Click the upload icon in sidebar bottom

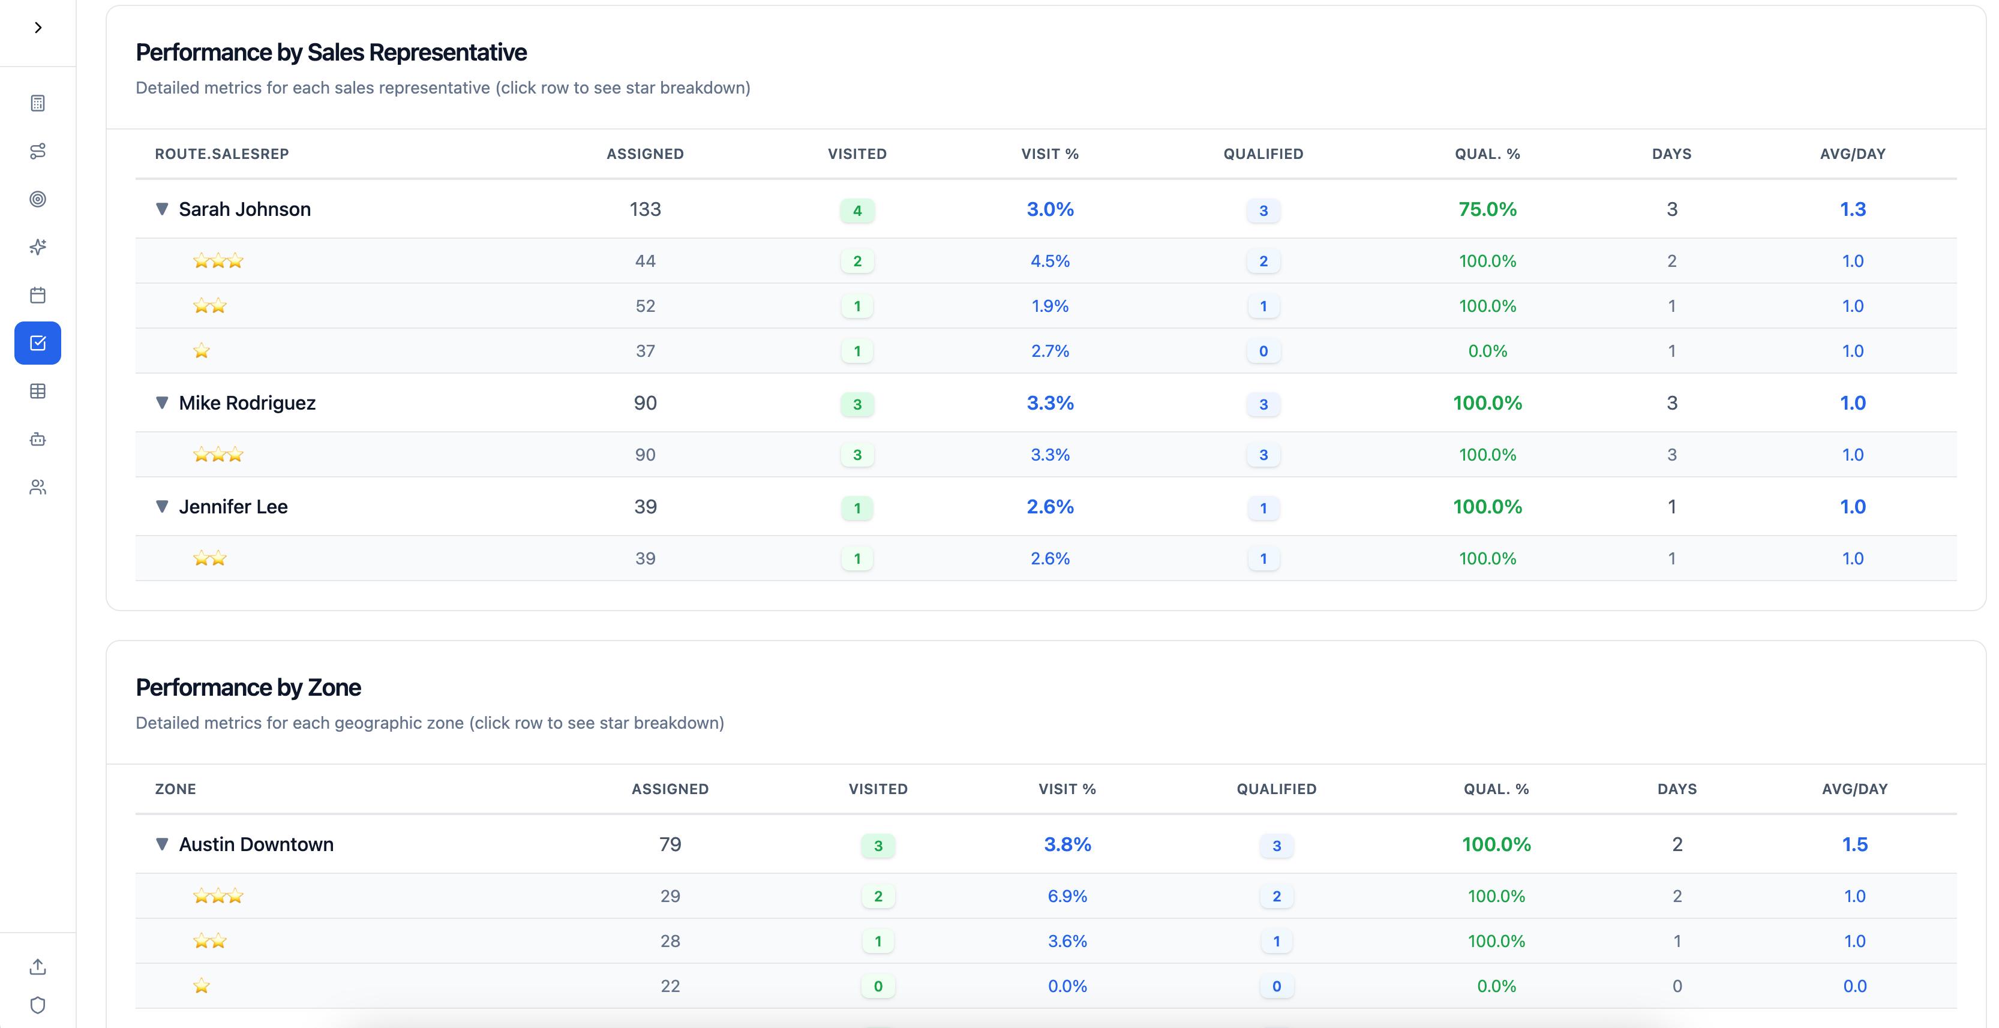coord(37,967)
